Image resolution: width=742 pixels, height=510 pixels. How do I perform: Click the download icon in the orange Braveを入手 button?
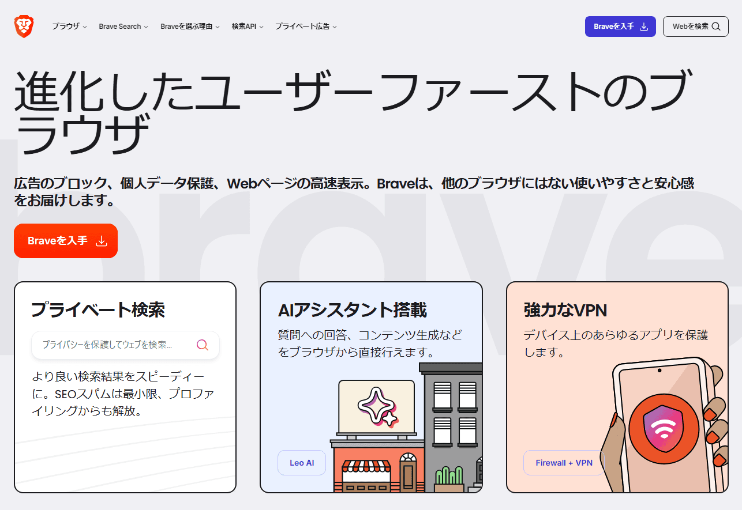click(102, 241)
